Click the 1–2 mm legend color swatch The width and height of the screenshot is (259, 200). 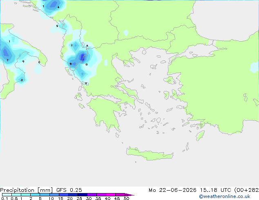click(x=26, y=195)
